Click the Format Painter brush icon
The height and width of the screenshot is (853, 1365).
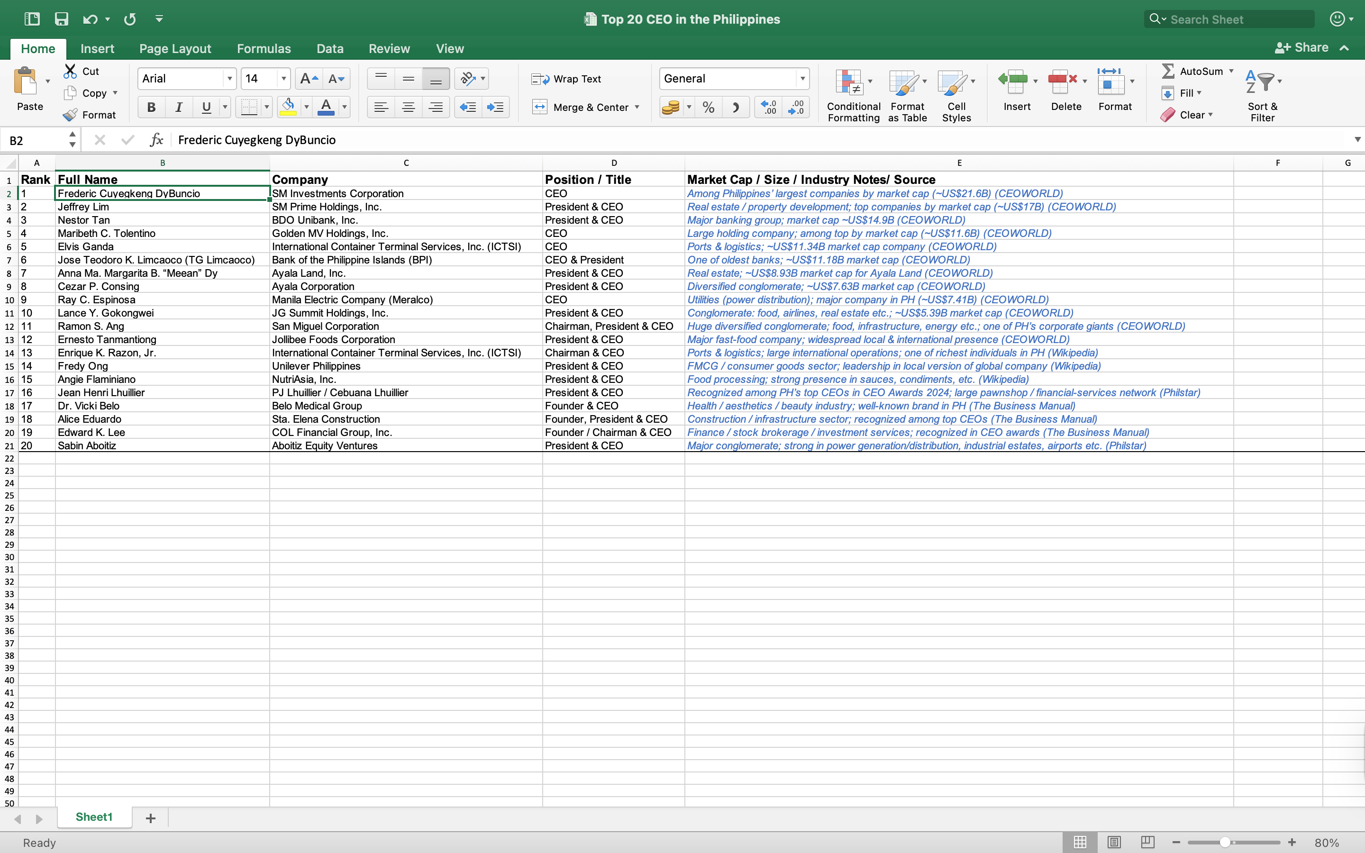[x=70, y=115]
